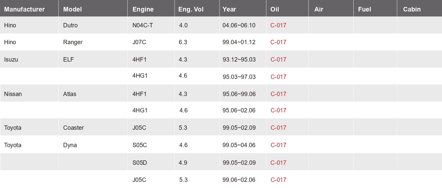Select the N04C-T engine cell
This screenshot has width=442, height=188.
coord(142,25)
